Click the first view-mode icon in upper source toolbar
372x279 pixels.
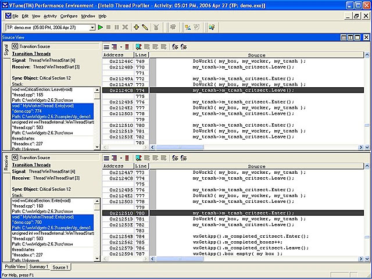(x=107, y=46)
